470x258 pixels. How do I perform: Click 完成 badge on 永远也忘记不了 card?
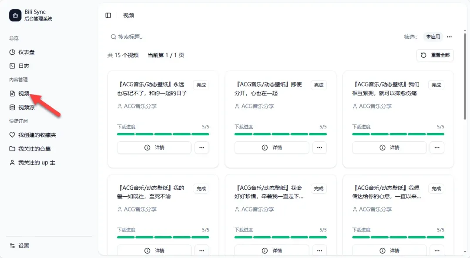coord(201,85)
